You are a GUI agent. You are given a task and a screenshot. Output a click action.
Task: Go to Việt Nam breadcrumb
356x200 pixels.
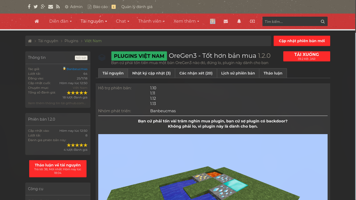coord(93,41)
